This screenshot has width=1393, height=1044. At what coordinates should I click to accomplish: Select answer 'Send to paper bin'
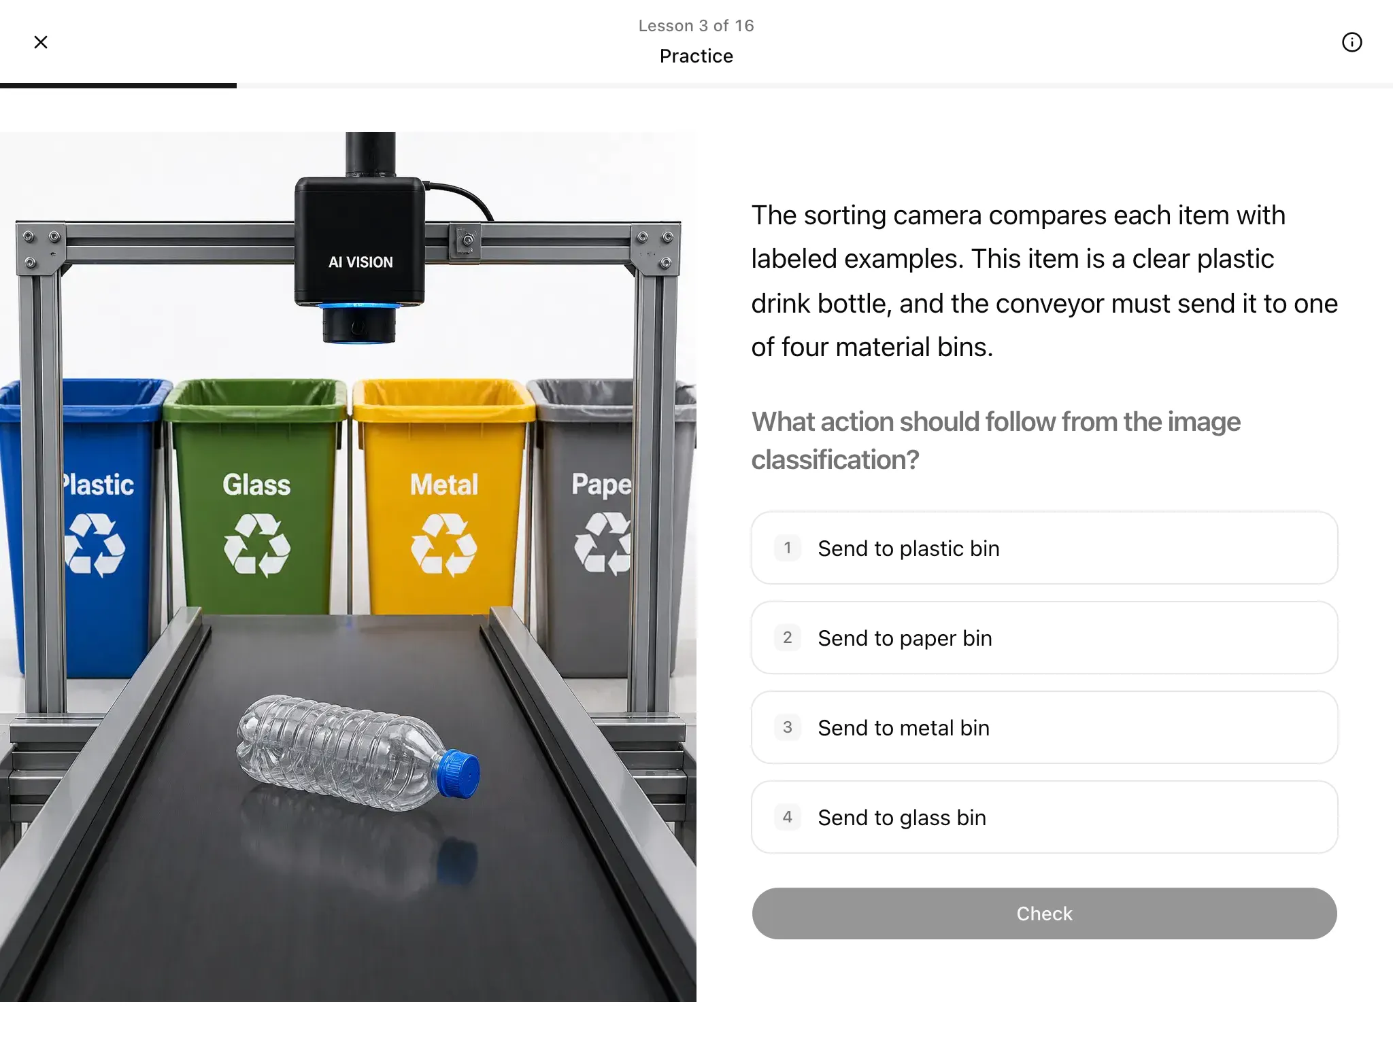[1044, 638]
